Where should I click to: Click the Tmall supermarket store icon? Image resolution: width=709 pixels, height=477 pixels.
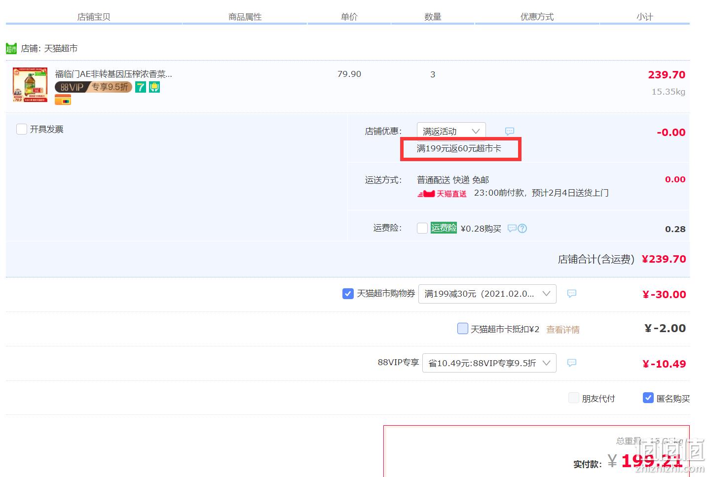pyautogui.click(x=11, y=48)
